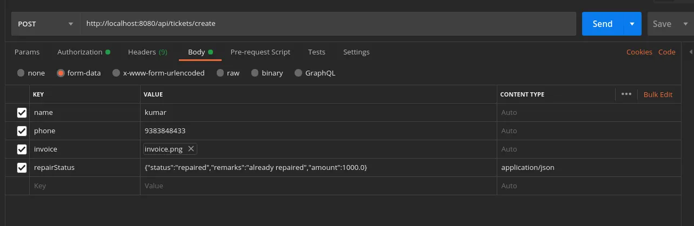
Task: Click the Send request button
Action: click(602, 24)
